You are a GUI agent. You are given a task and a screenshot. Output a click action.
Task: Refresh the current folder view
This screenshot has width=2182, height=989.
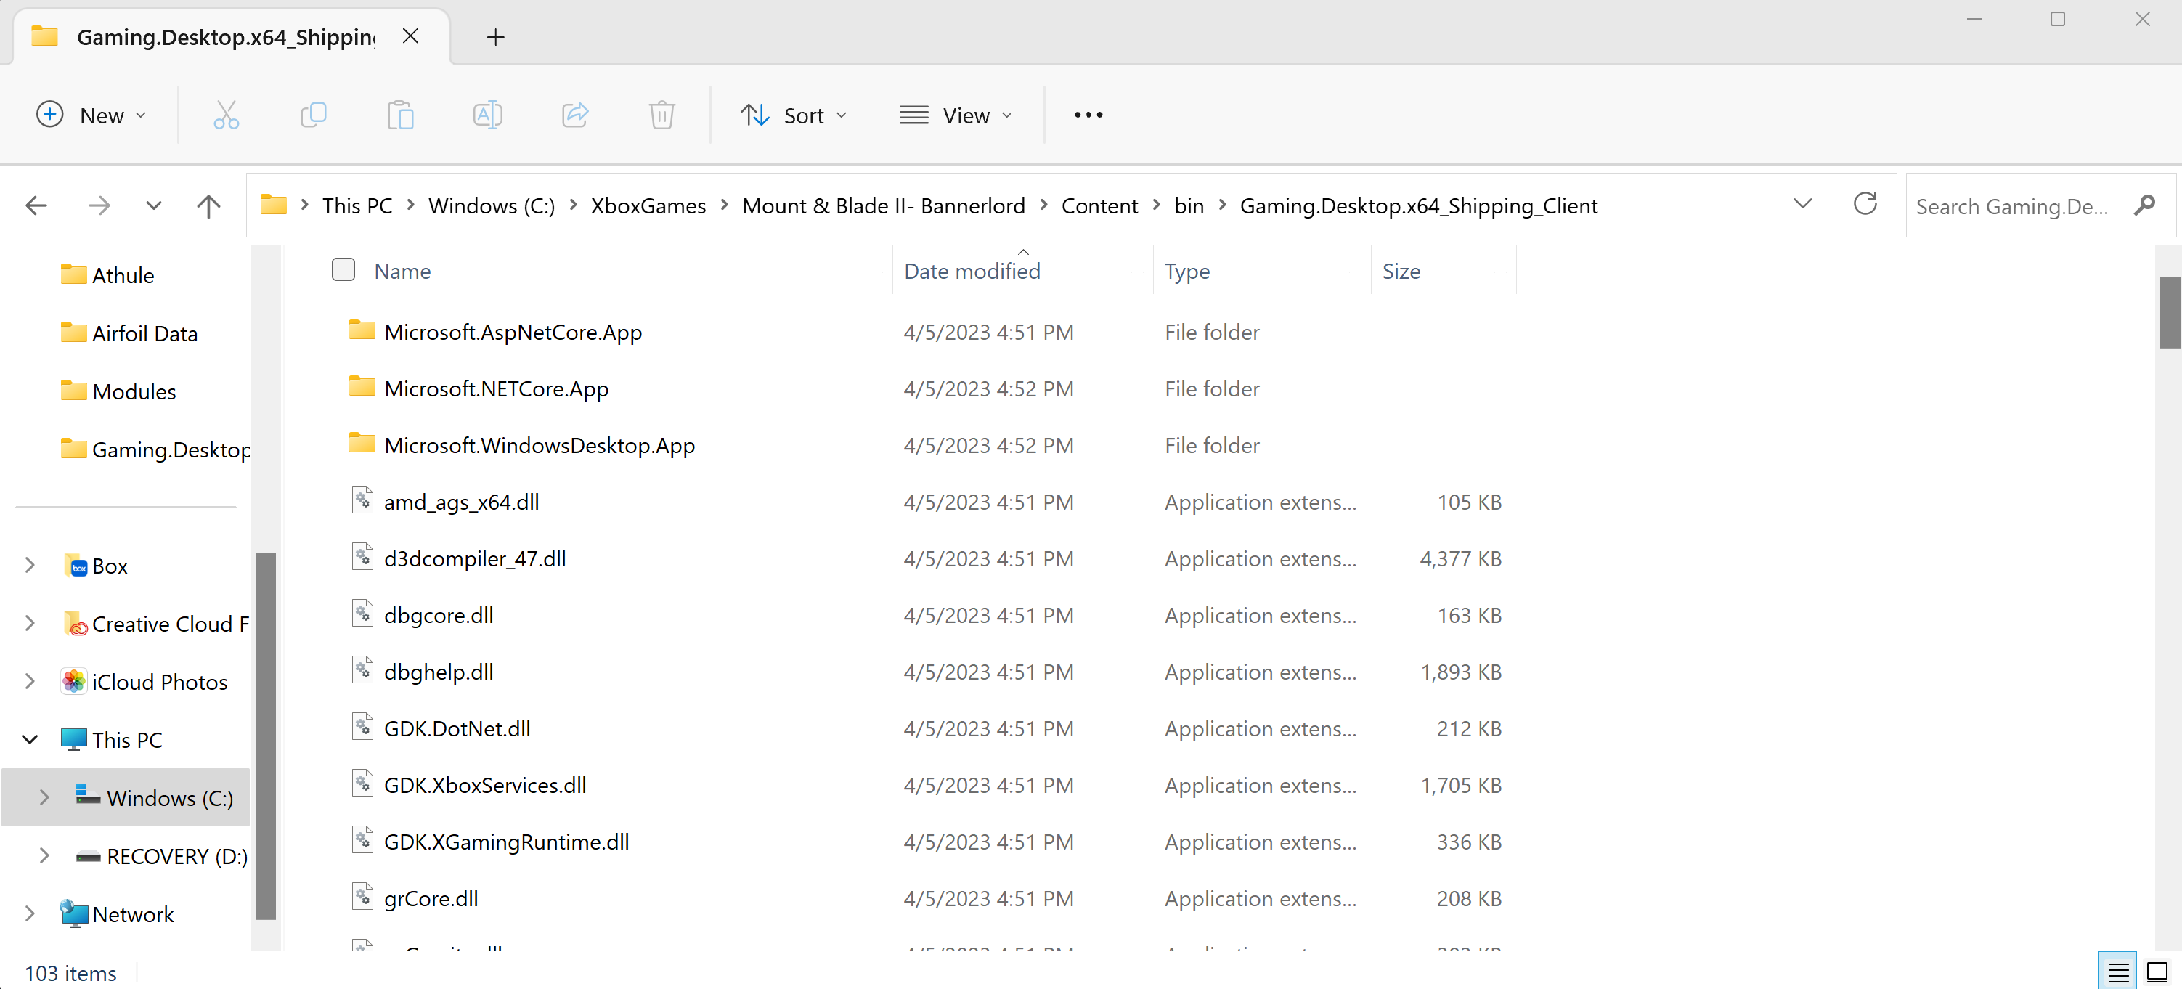click(x=1865, y=204)
